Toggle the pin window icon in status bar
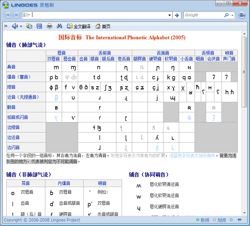 coord(239,220)
